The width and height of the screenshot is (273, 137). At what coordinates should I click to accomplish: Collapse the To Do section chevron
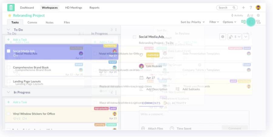tap(8, 30)
